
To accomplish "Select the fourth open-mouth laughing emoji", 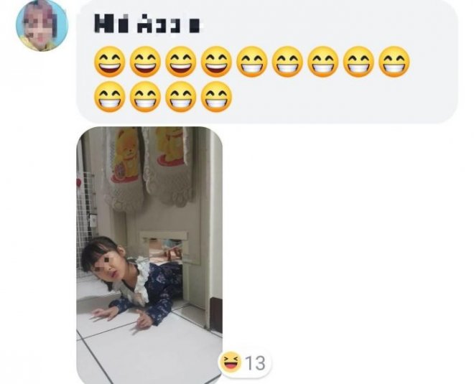I will click(216, 62).
